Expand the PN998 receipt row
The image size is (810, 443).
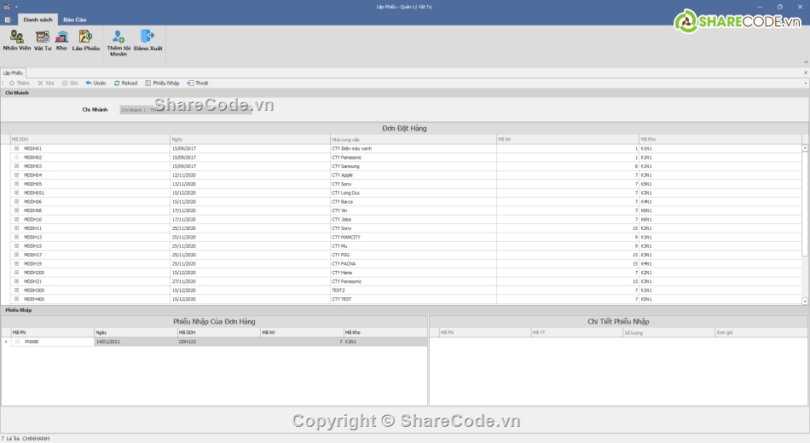pyautogui.click(x=17, y=342)
